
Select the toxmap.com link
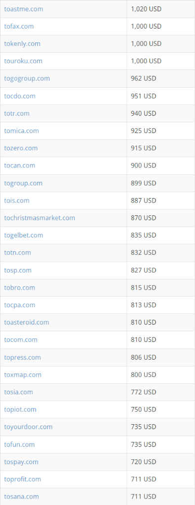(x=23, y=375)
